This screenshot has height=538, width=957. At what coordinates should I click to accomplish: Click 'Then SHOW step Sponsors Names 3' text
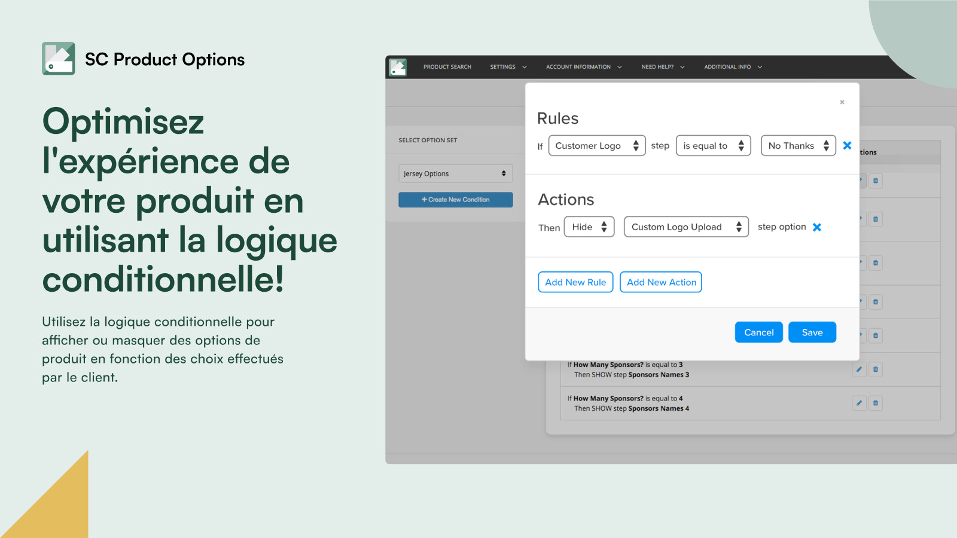coord(632,375)
